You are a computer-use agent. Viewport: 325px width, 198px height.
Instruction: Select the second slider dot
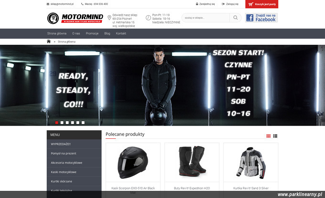click(62, 123)
